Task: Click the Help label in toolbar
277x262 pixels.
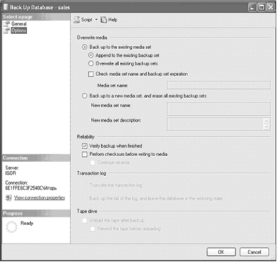Action: click(113, 20)
